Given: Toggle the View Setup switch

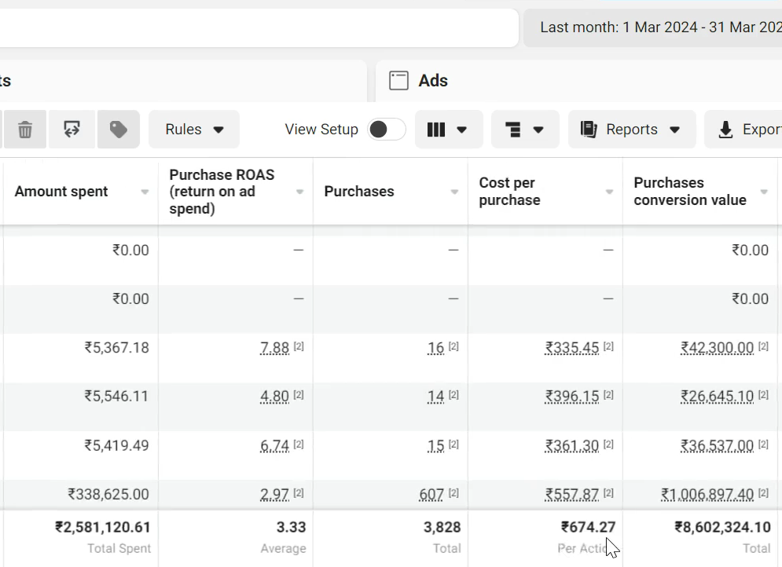Looking at the screenshot, I should (387, 130).
